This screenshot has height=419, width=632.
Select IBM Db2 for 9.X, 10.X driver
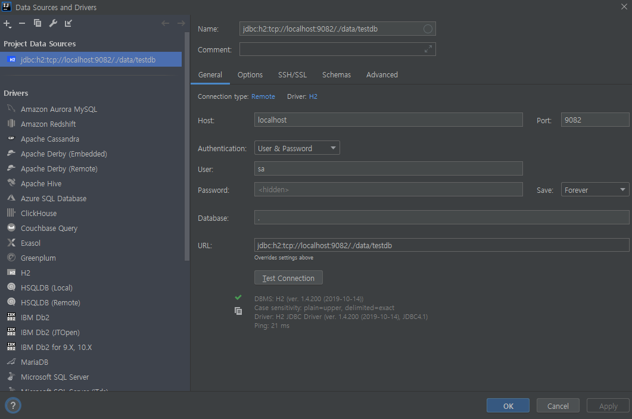[x=57, y=348]
